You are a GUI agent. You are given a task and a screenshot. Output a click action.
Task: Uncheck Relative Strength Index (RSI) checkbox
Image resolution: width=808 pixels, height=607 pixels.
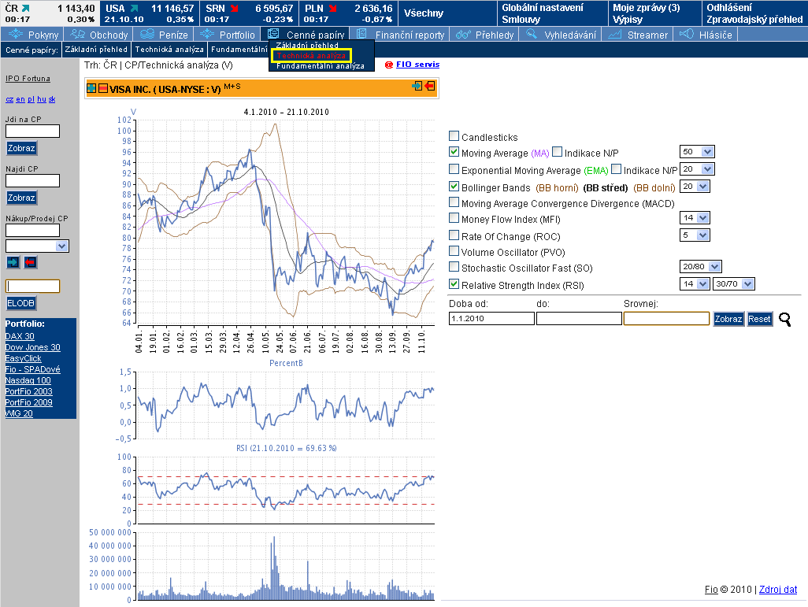pyautogui.click(x=454, y=283)
